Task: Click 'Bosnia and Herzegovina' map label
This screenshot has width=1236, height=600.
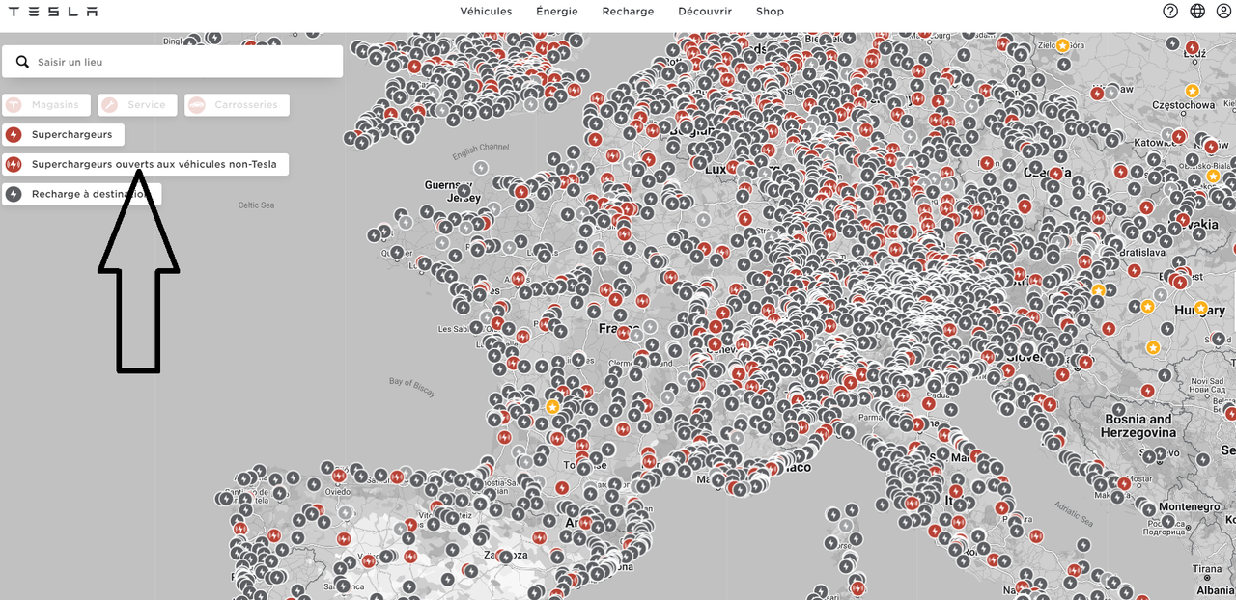Action: tap(1139, 426)
